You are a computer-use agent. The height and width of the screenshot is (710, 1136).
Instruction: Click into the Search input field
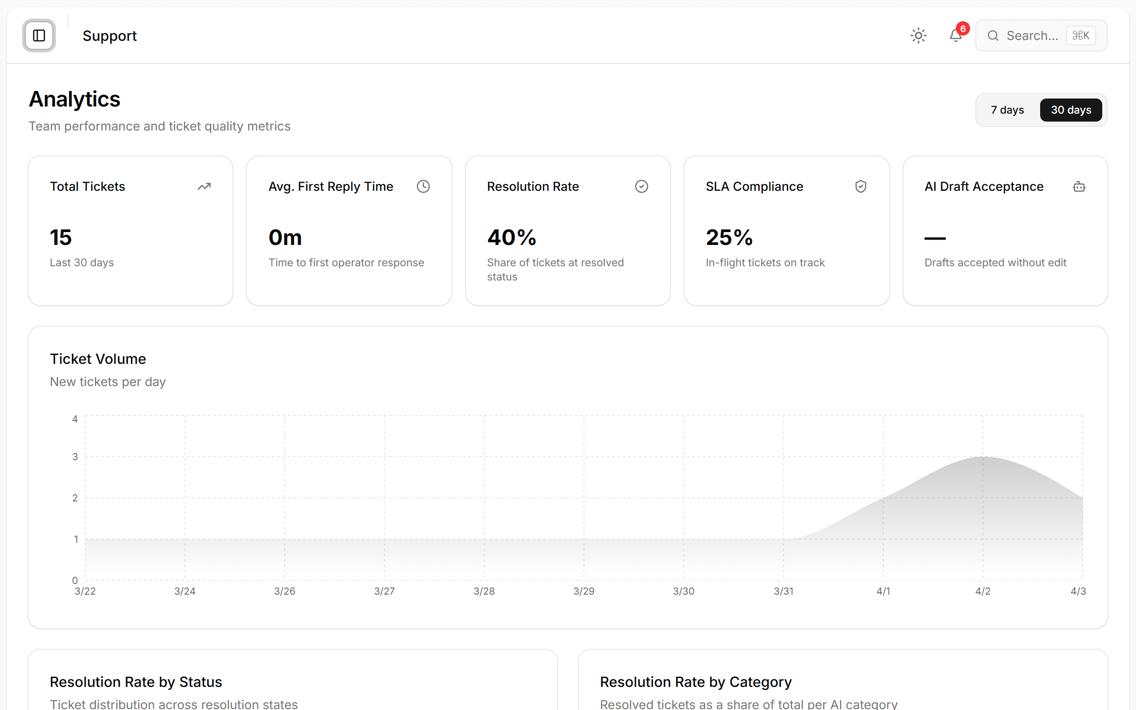1033,35
